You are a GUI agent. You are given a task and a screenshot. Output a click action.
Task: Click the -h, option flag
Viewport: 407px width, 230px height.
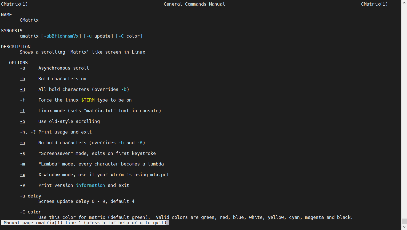point(24,132)
